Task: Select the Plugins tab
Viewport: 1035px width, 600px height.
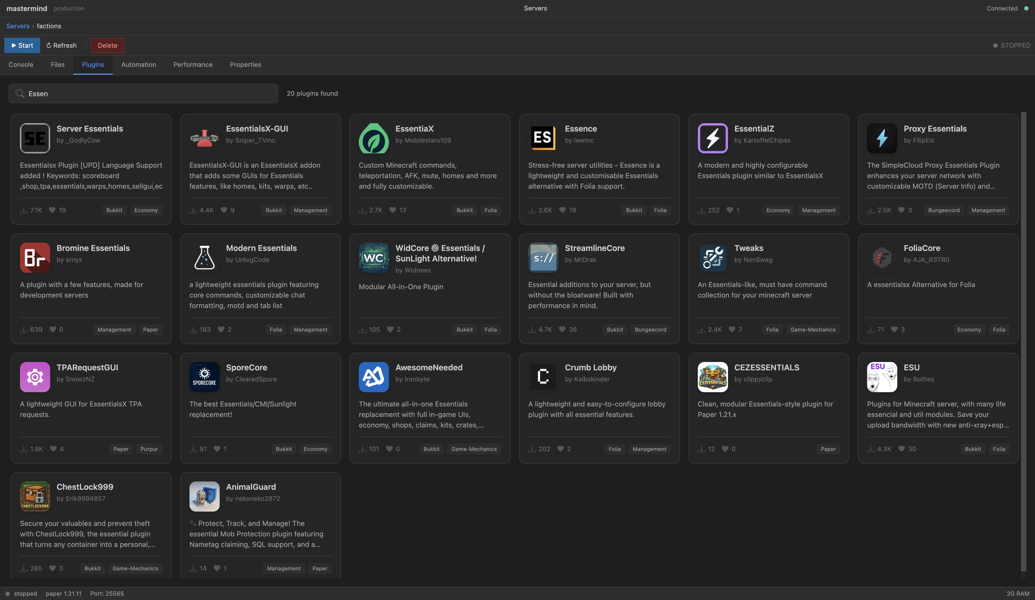Action: click(93, 64)
